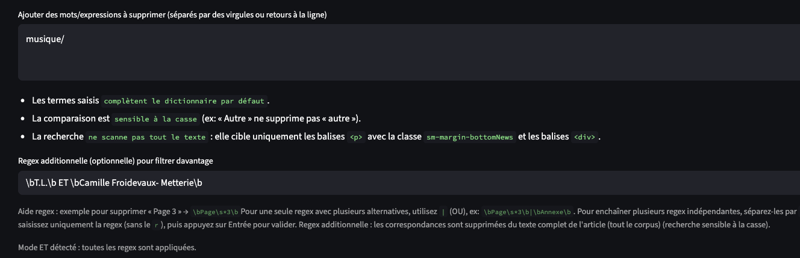Click the "<p>" tag code snippet
This screenshot has height=258, width=800.
[356, 137]
